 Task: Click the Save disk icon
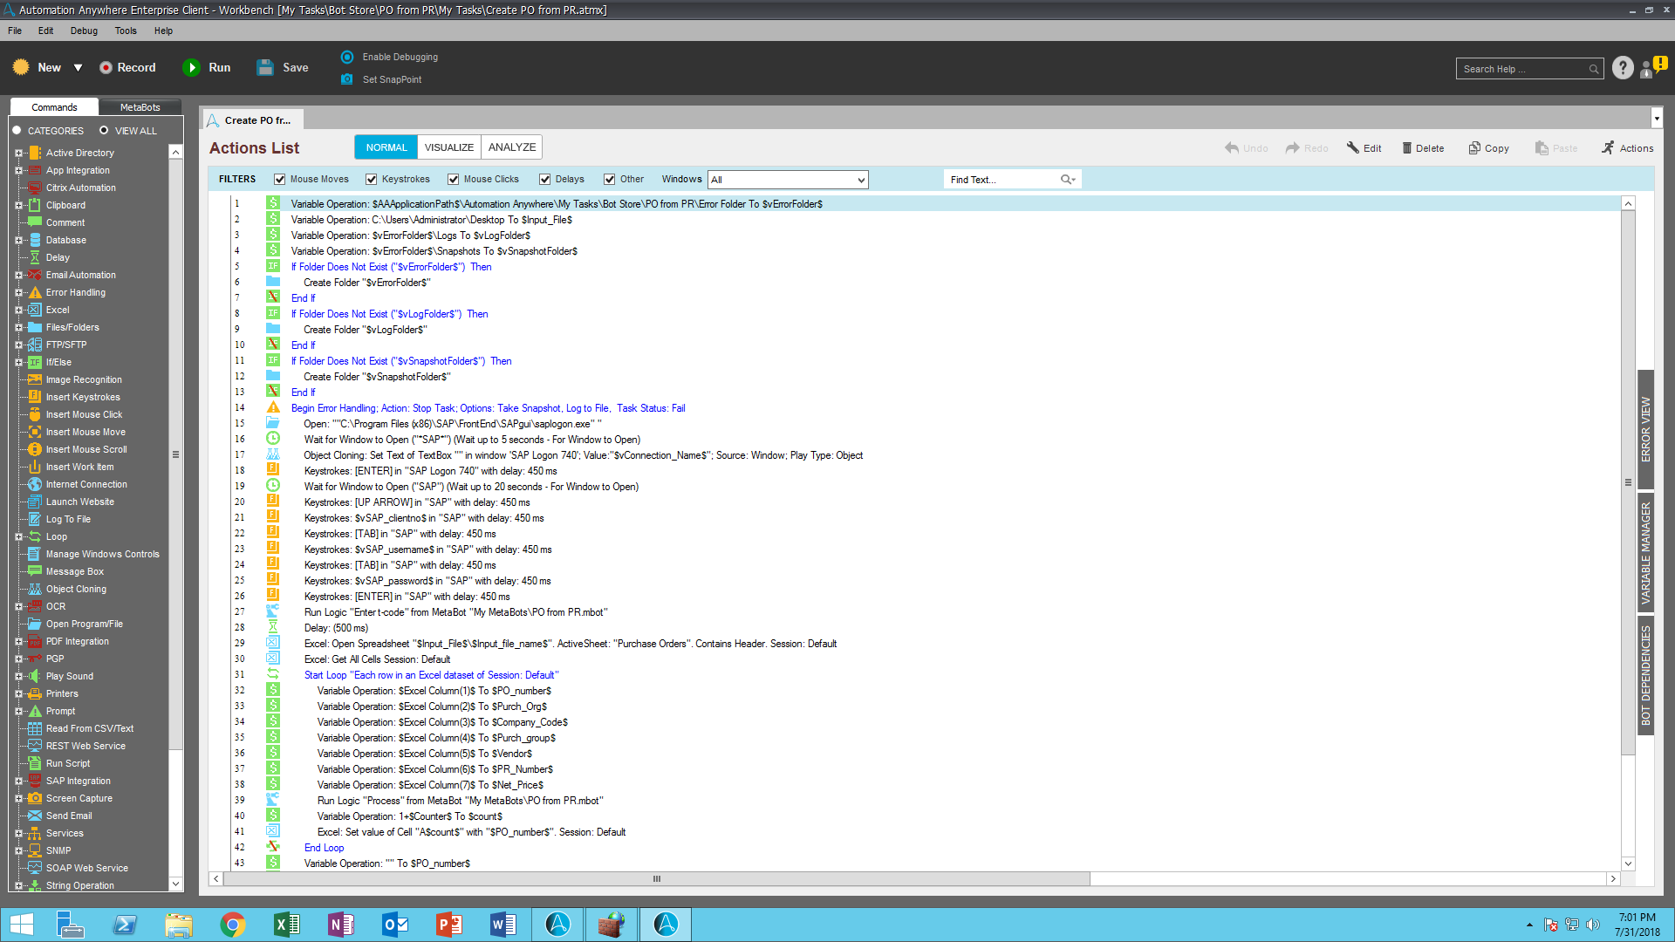pyautogui.click(x=265, y=67)
